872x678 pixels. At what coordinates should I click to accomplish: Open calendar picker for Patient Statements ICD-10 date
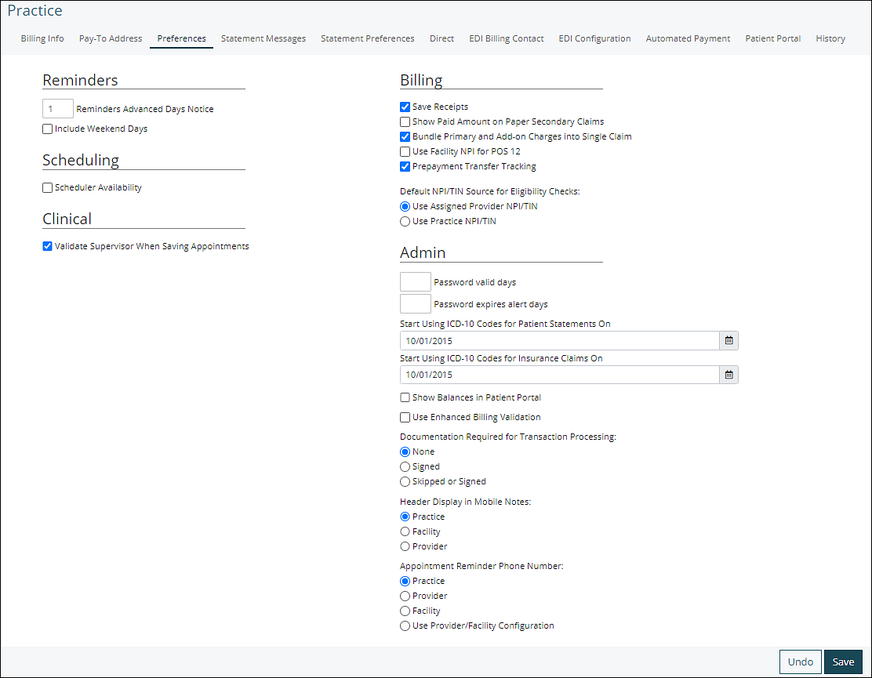click(x=728, y=341)
